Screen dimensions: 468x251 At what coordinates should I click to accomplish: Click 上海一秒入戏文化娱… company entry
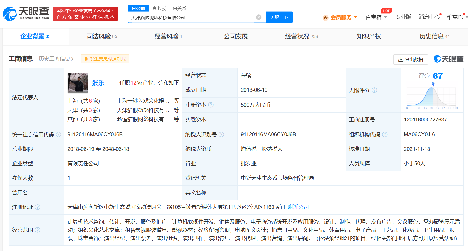pos(143,101)
